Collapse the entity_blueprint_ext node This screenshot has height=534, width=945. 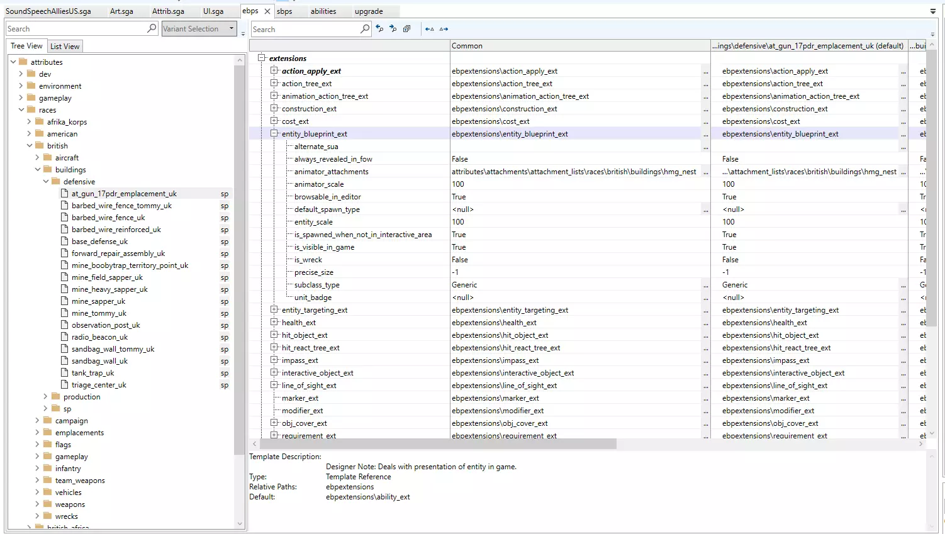click(x=274, y=133)
